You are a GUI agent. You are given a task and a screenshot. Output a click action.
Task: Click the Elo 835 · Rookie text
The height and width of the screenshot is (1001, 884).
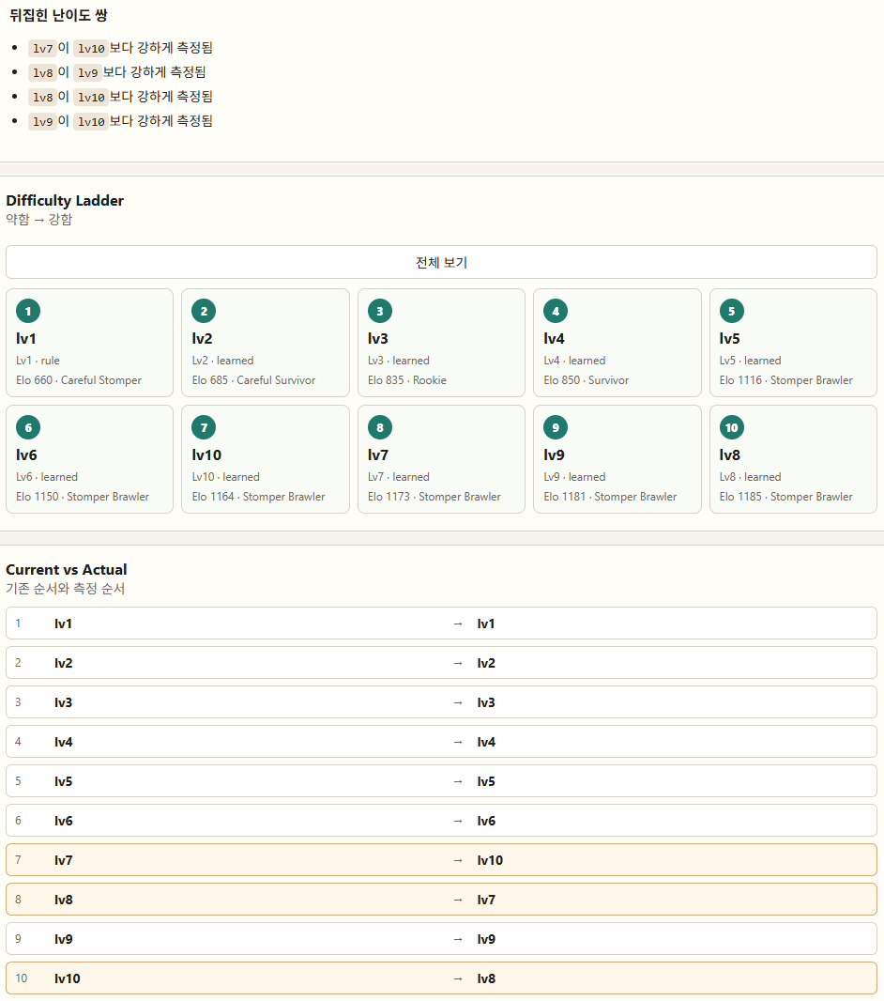point(407,380)
